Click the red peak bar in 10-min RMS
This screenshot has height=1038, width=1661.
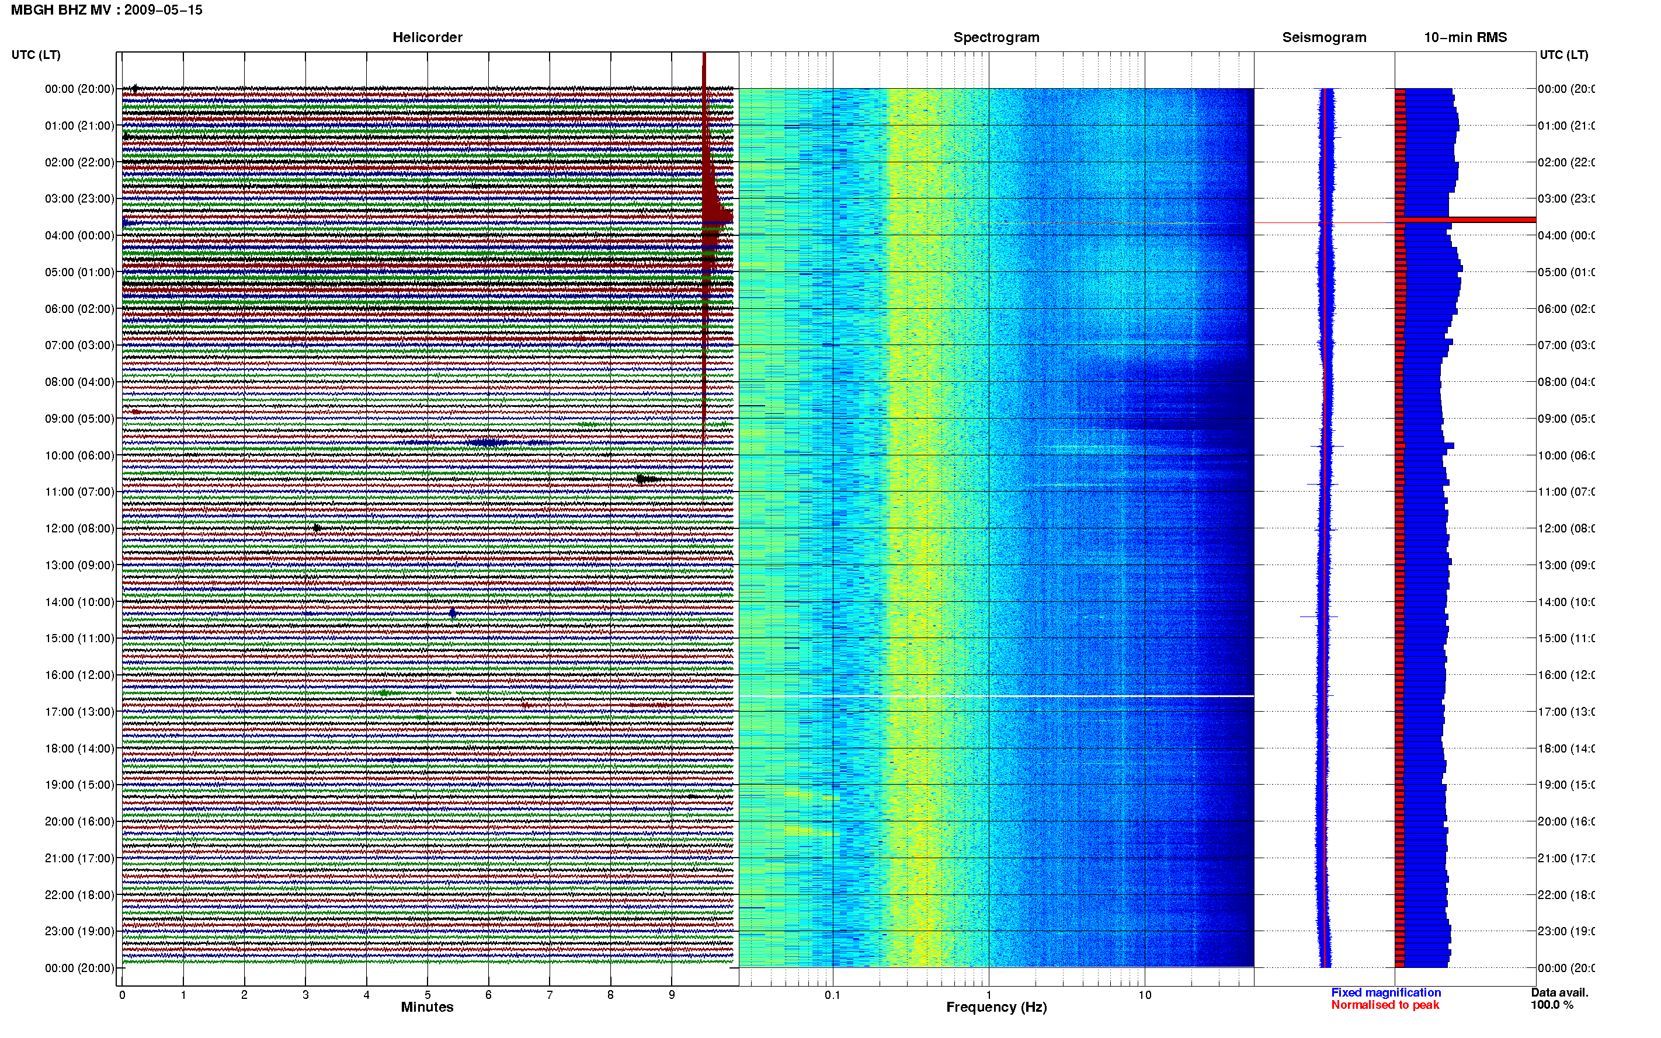pos(1465,220)
